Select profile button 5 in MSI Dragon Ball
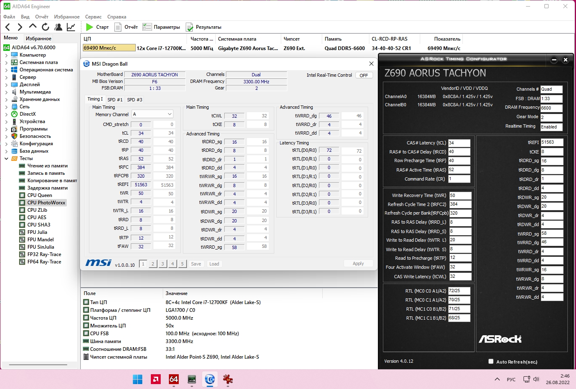The height and width of the screenshot is (389, 576). (x=182, y=264)
